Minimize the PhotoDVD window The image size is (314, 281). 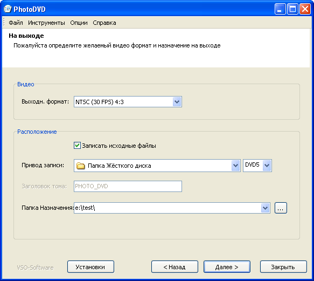coord(280,9)
